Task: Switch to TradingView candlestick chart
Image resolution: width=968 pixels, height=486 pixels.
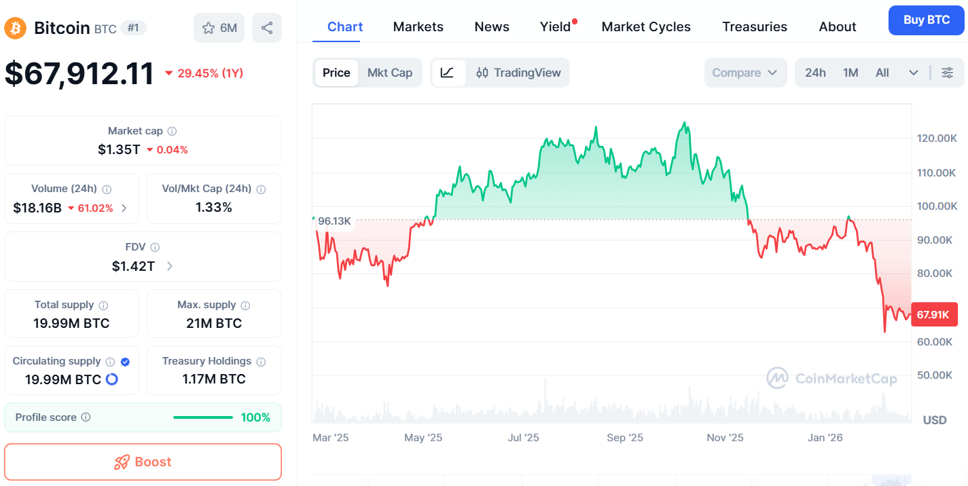Action: (x=518, y=73)
